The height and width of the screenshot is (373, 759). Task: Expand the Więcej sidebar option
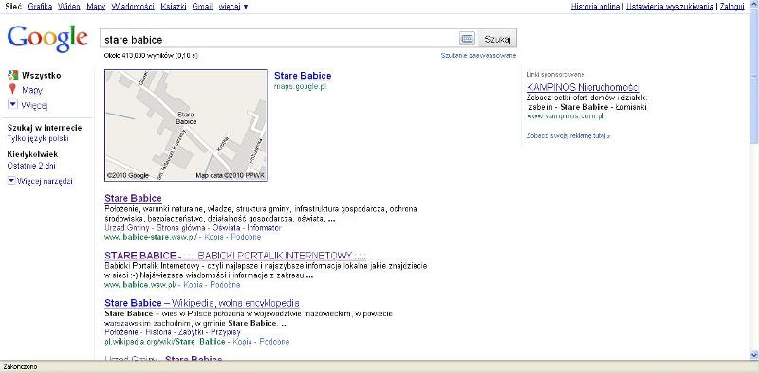(x=28, y=105)
